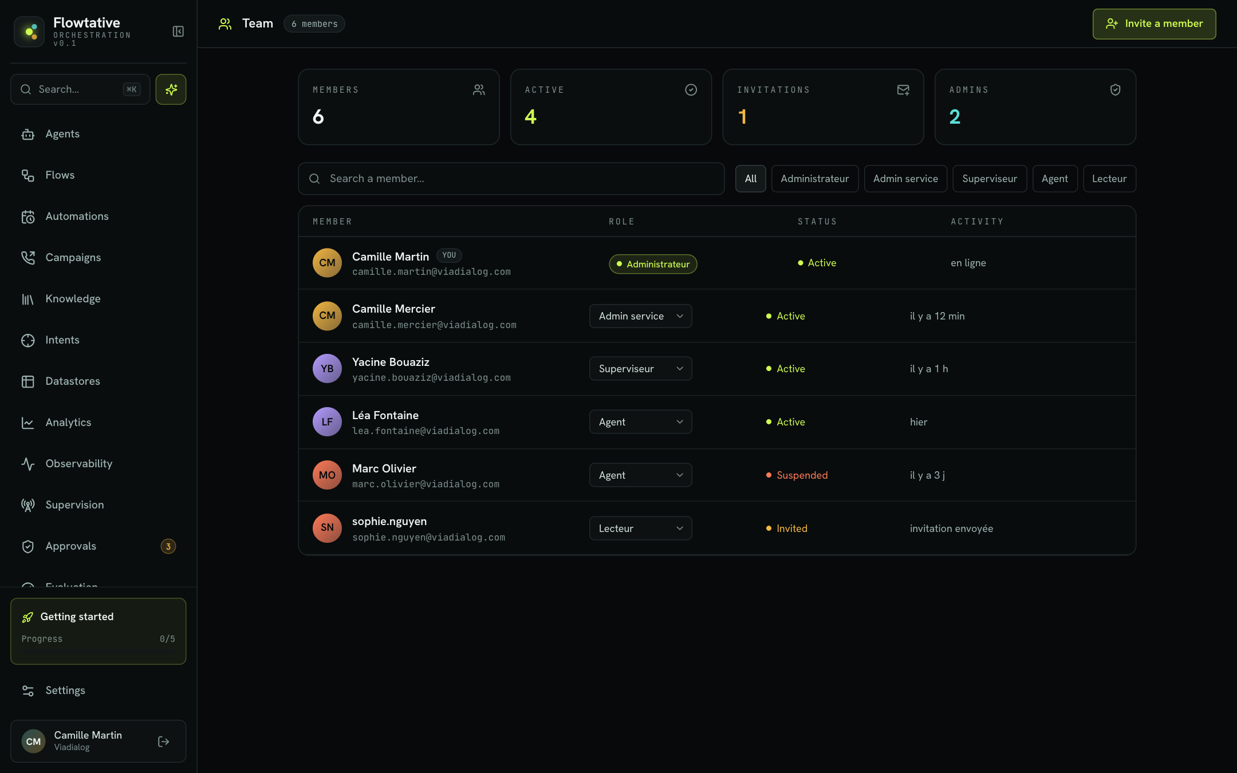This screenshot has height=773, width=1237.
Task: Click the LF avatar for Léa Fontaine
Action: [327, 422]
